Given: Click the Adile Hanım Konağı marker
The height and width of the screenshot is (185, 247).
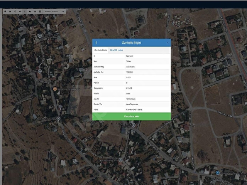Looking at the screenshot, I should point(58,119).
